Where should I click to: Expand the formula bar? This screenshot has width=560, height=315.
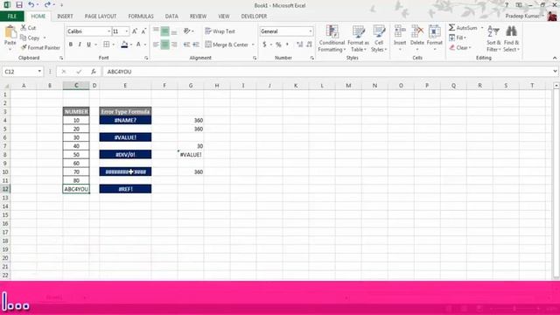[x=555, y=72]
